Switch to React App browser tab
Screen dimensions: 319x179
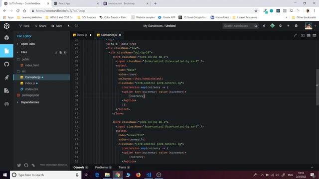tap(76, 3)
